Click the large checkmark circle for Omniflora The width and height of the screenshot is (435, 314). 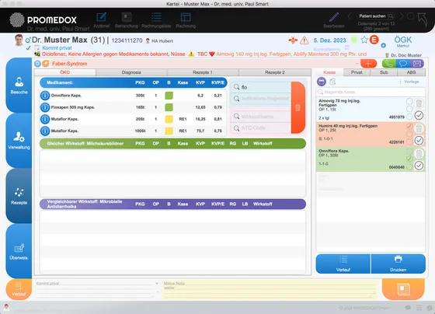[x=419, y=166]
